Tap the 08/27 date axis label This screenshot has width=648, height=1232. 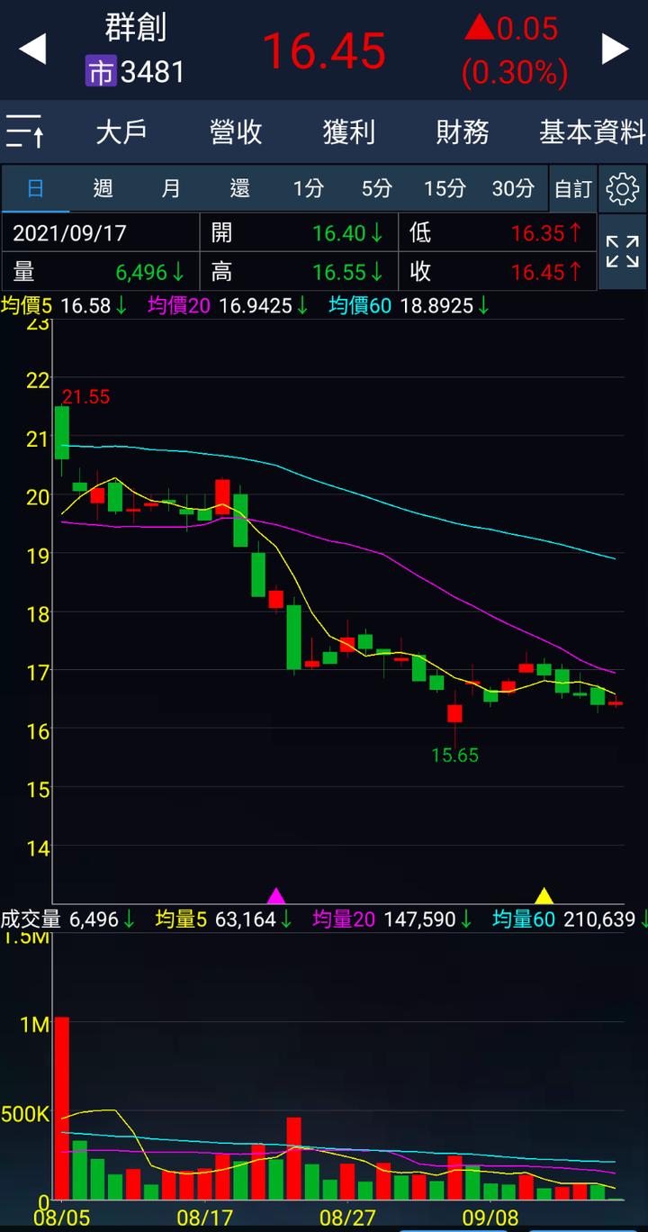pos(347,1218)
